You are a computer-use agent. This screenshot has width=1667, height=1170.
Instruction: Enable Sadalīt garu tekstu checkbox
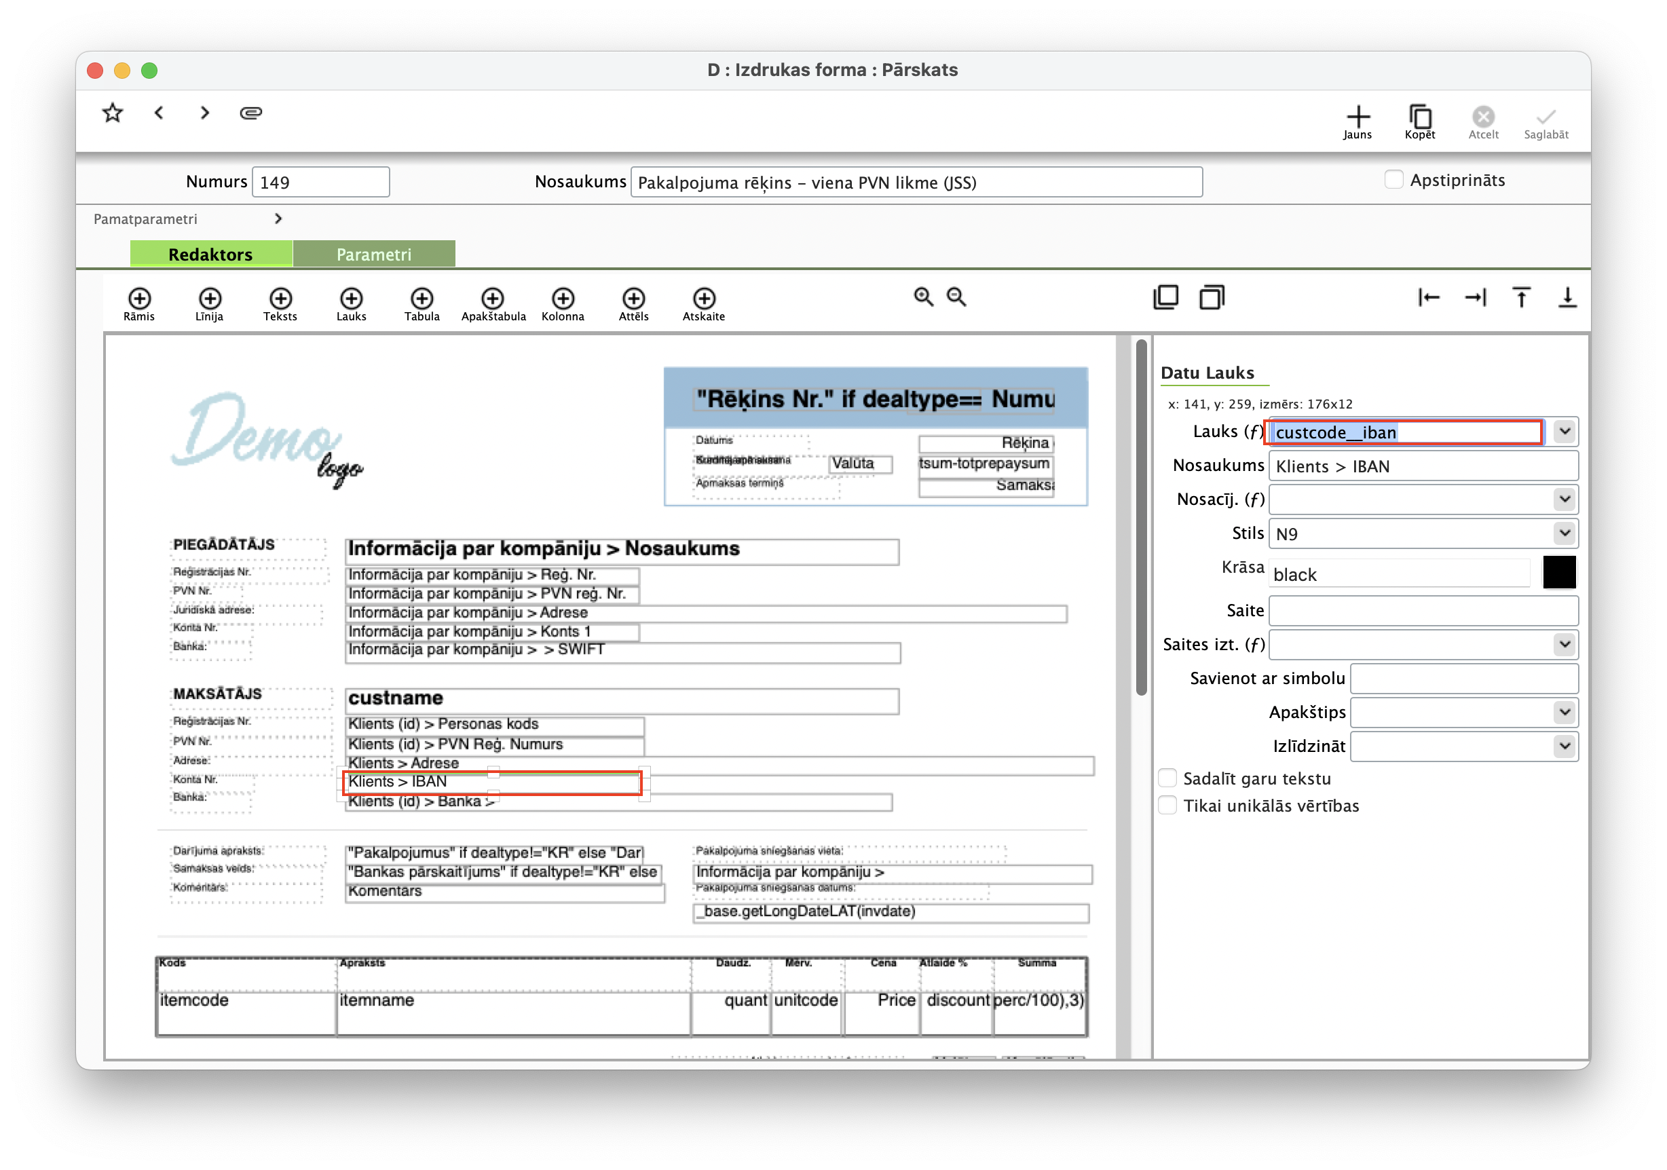1167,778
